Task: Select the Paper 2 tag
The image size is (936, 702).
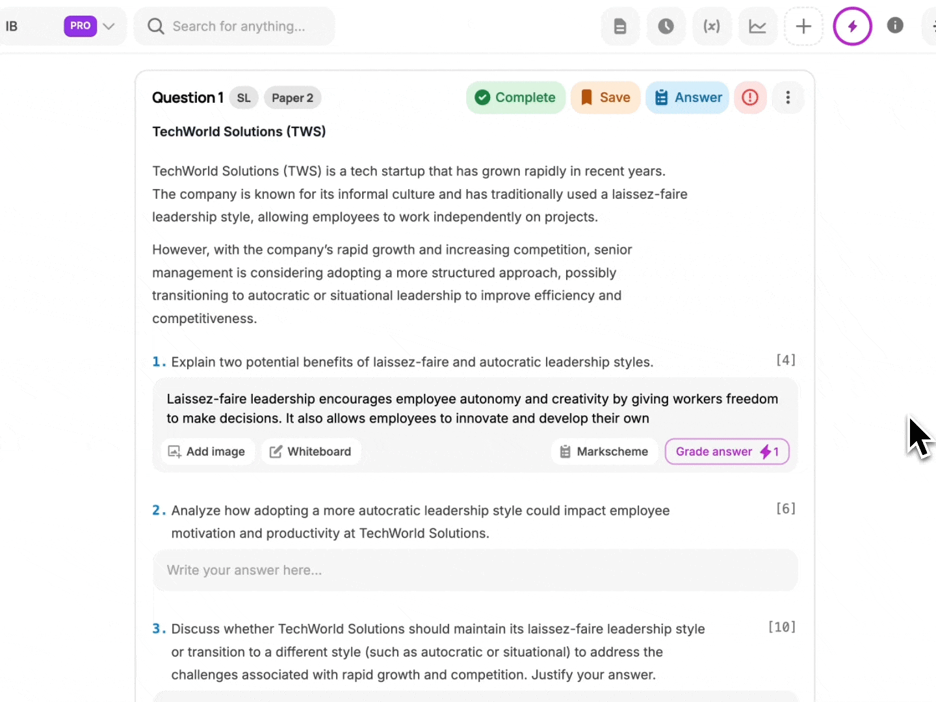Action: (292, 98)
